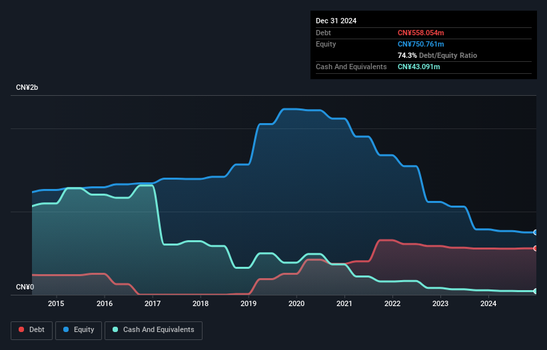The width and height of the screenshot is (547, 350).
Task: Click the Dec 31 2024 tooltip date
Action: tap(336, 21)
